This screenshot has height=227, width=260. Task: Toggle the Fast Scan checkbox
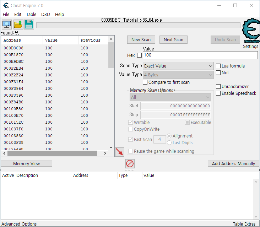pos(131,140)
